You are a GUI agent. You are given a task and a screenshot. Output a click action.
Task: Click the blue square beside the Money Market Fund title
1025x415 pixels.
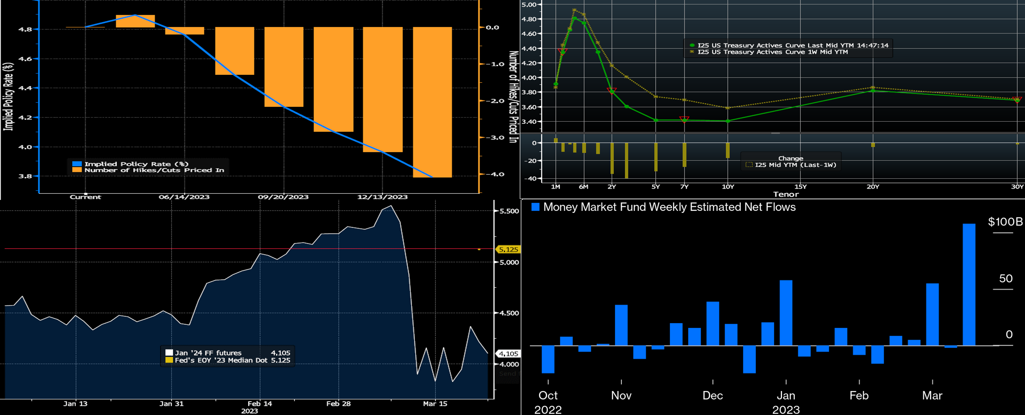pyautogui.click(x=535, y=207)
